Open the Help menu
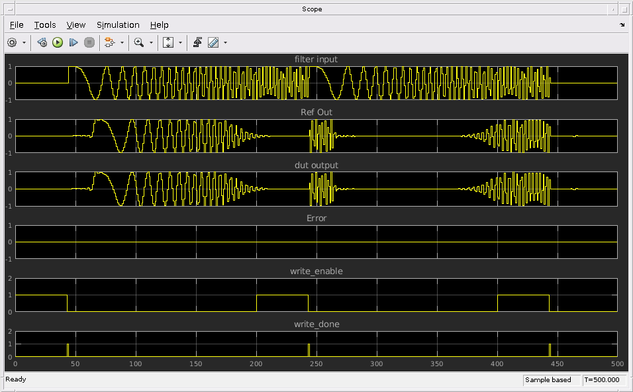The height and width of the screenshot is (392, 633). pos(159,24)
